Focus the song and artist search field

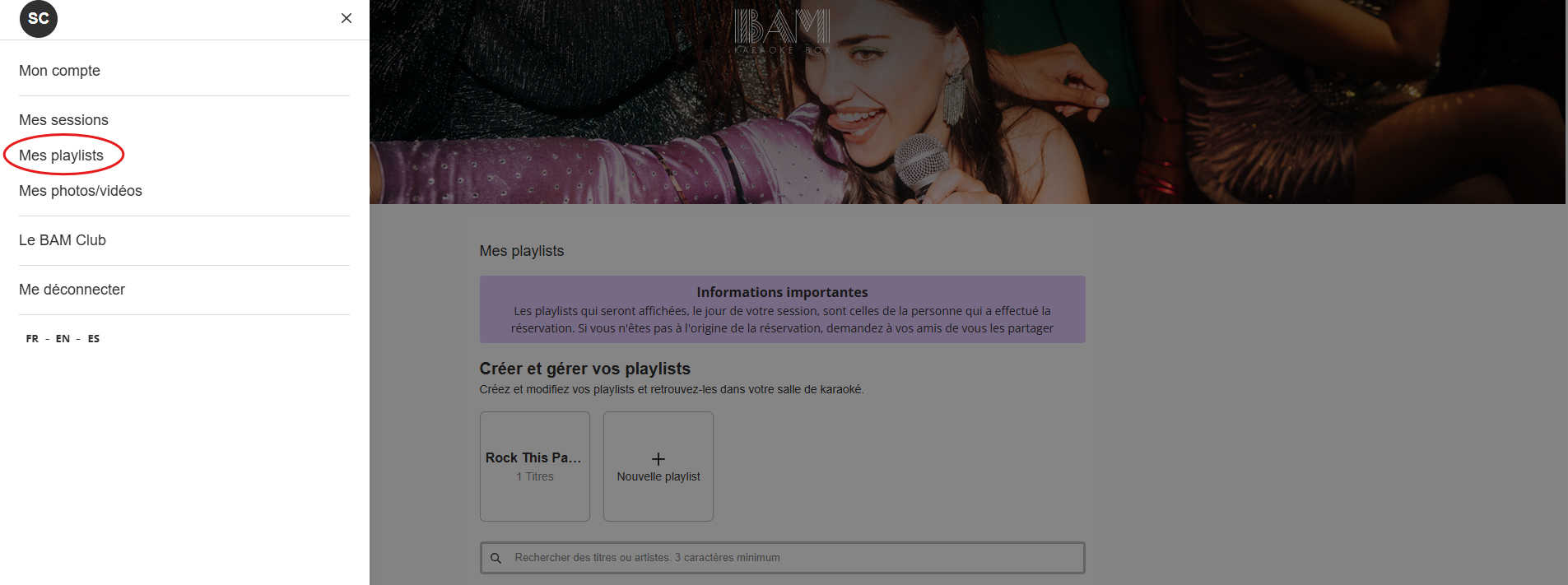(x=790, y=558)
